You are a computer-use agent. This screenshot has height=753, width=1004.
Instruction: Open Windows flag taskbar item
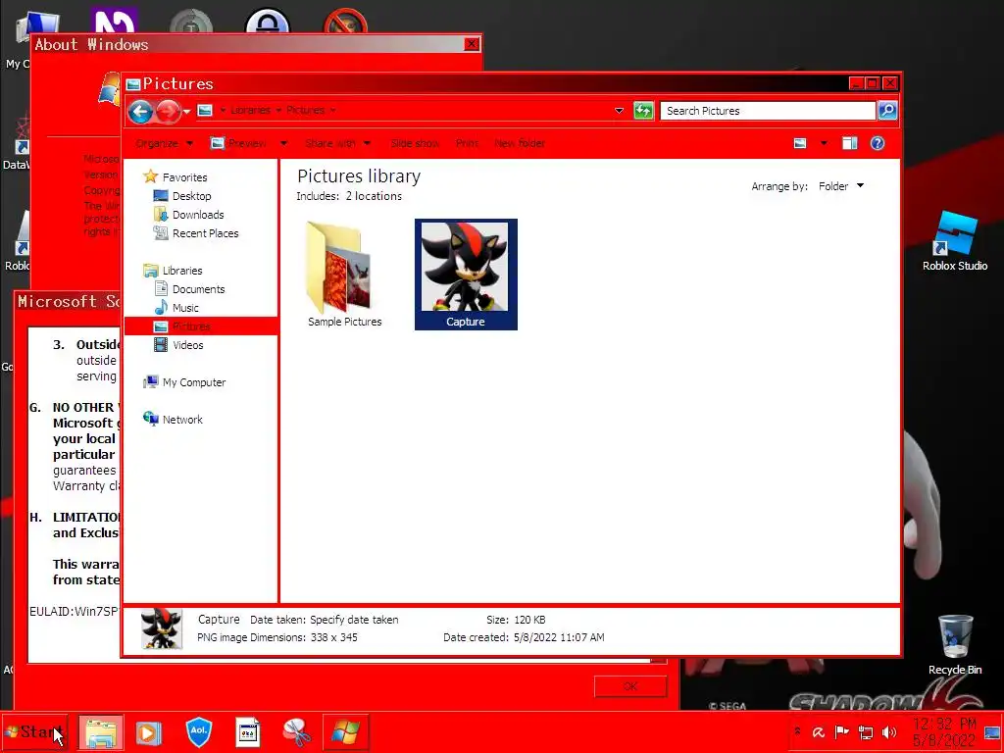[x=346, y=732]
